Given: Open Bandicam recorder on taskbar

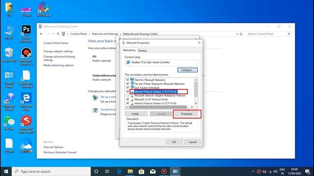Looking at the screenshot, I should [x=164, y=172].
